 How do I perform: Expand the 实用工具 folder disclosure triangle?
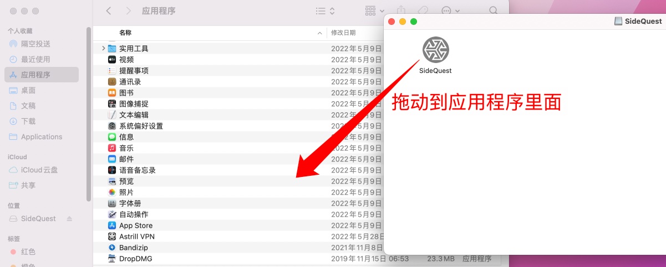pyautogui.click(x=103, y=49)
